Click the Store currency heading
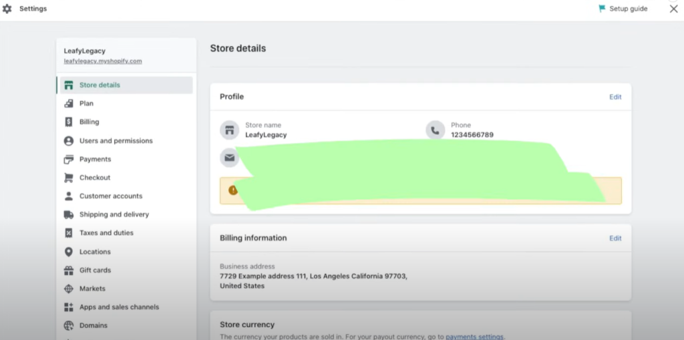This screenshot has width=684, height=340. click(247, 325)
